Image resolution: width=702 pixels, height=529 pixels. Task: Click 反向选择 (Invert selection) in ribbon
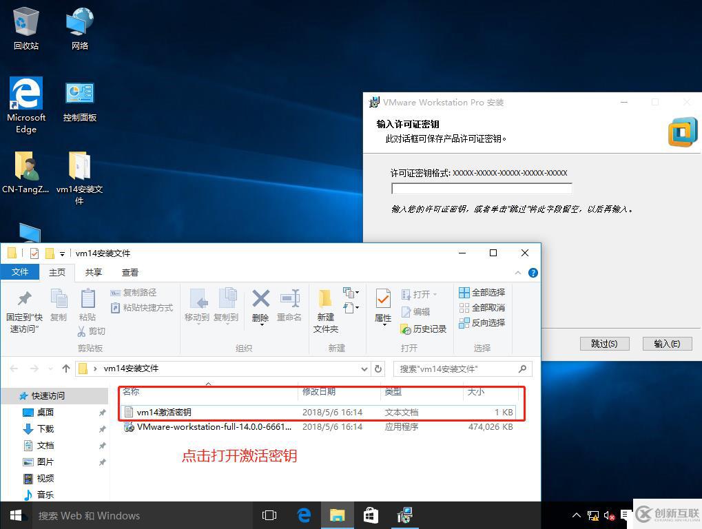coord(482,323)
